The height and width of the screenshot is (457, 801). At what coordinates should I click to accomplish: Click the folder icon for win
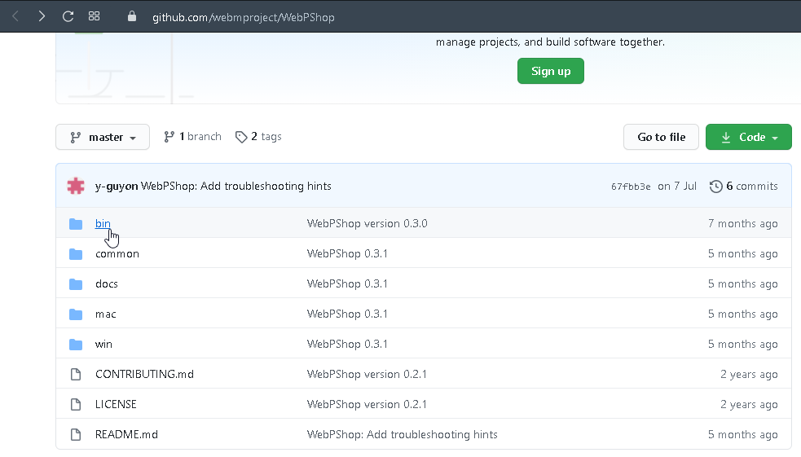[x=76, y=344]
